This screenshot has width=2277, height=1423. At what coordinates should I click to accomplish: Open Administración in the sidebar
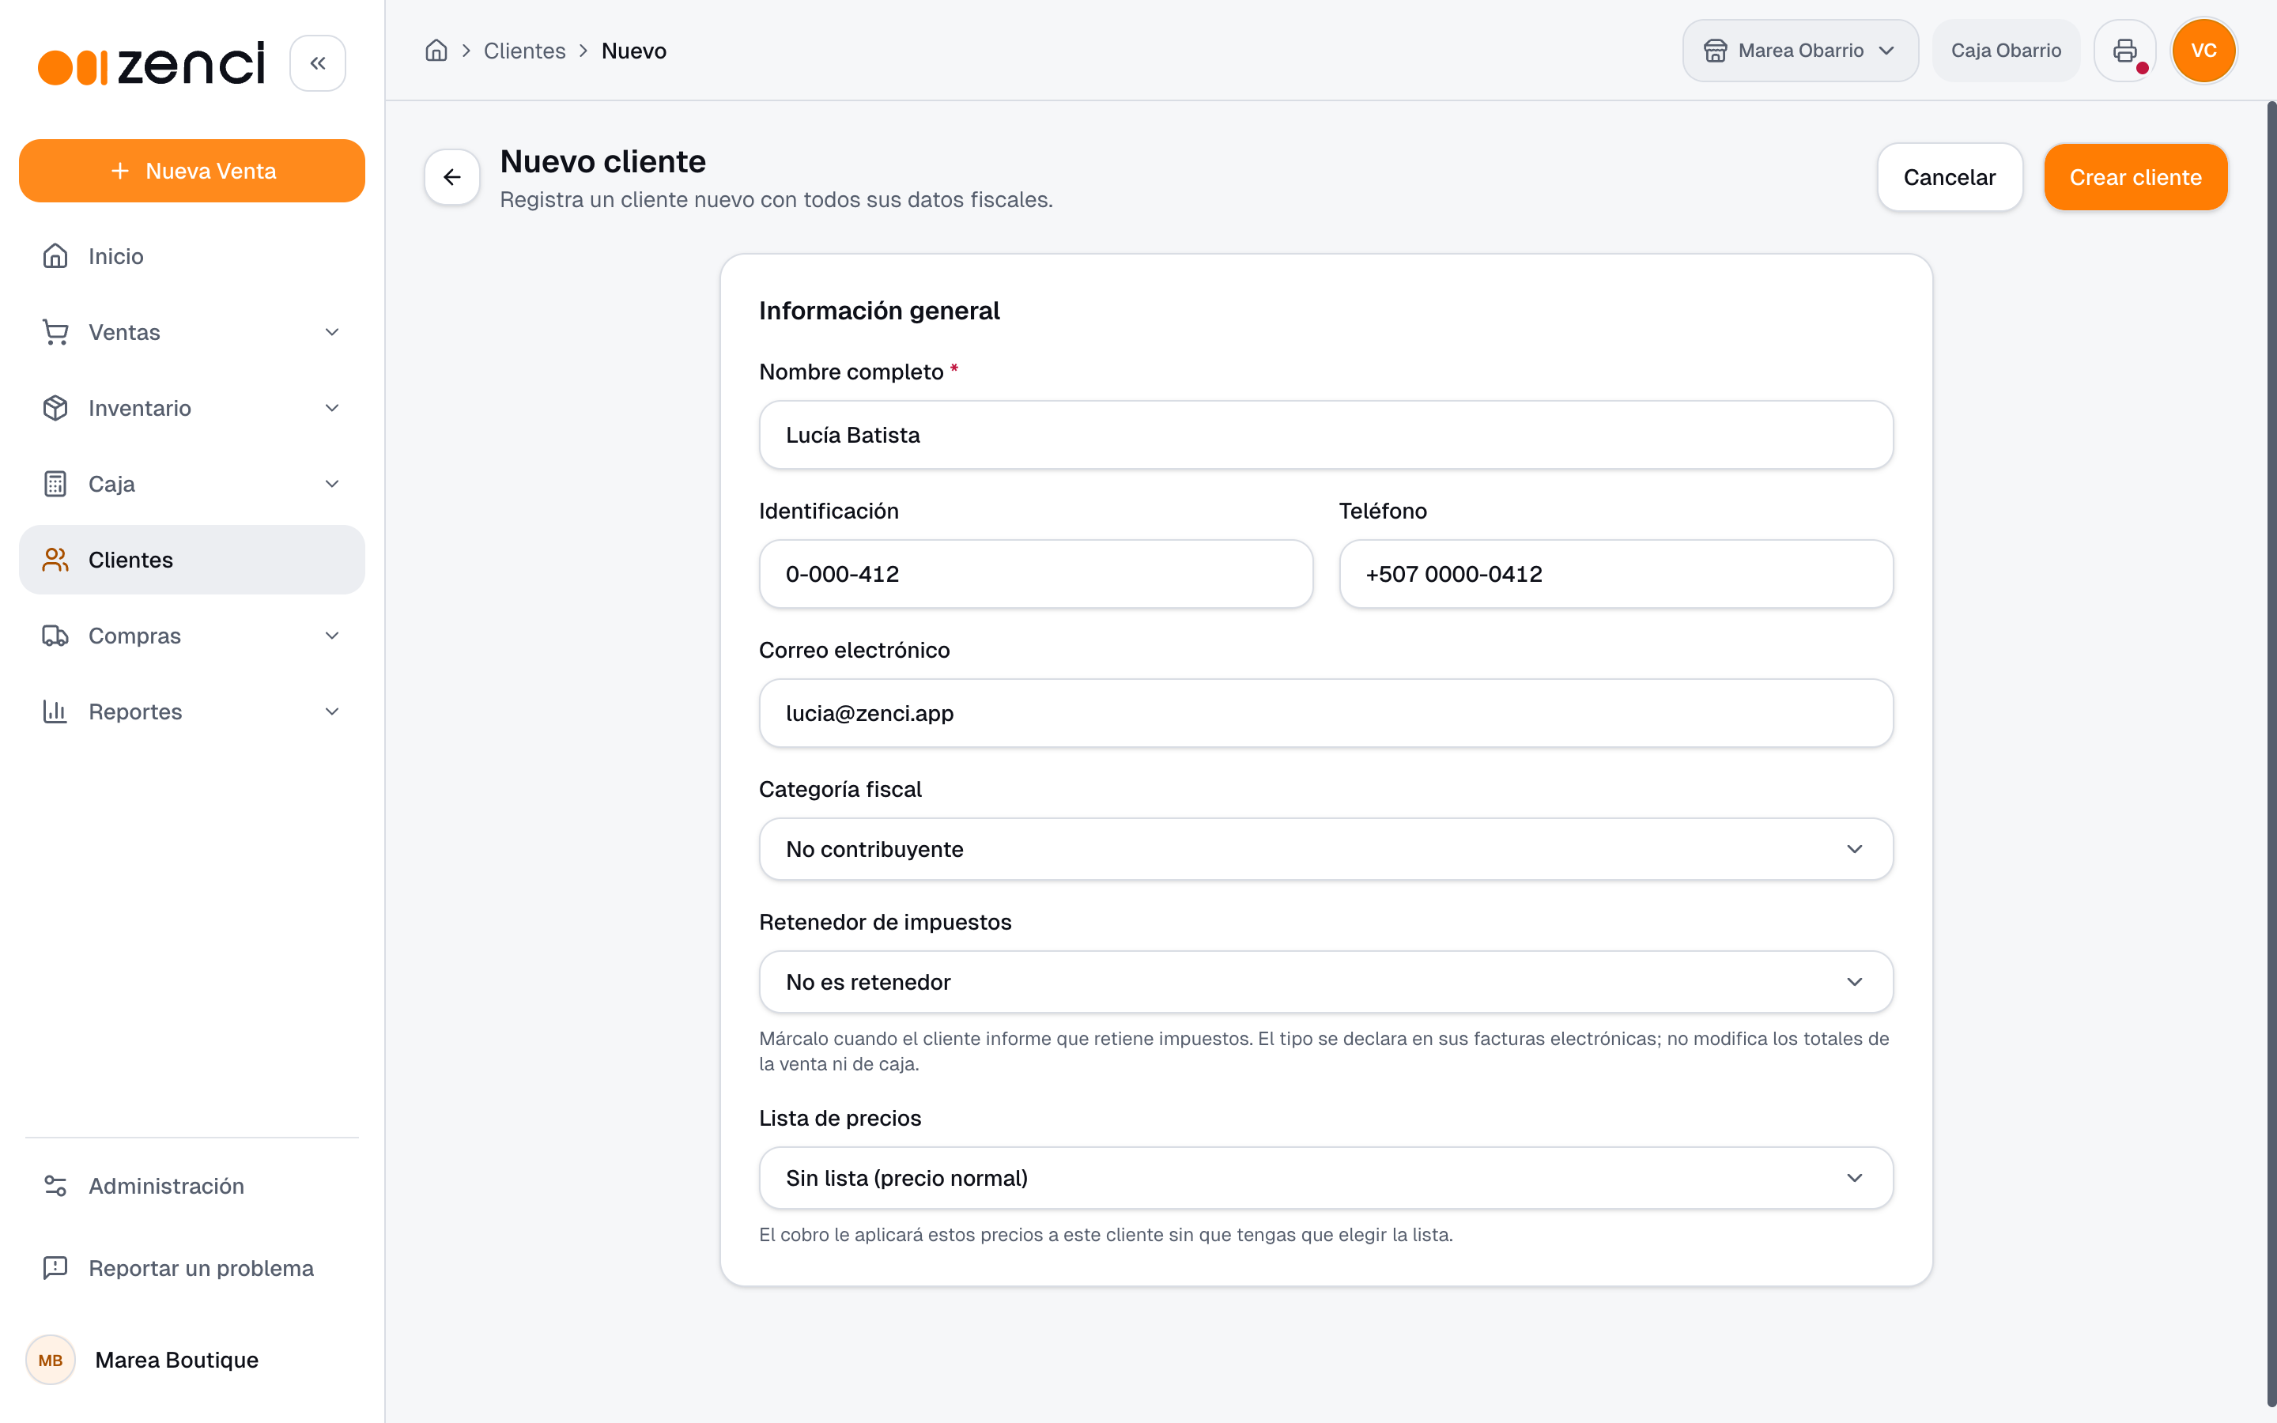(x=192, y=1186)
